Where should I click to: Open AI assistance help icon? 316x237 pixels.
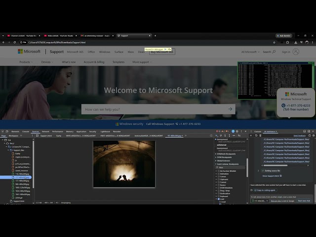(x=310, y=136)
